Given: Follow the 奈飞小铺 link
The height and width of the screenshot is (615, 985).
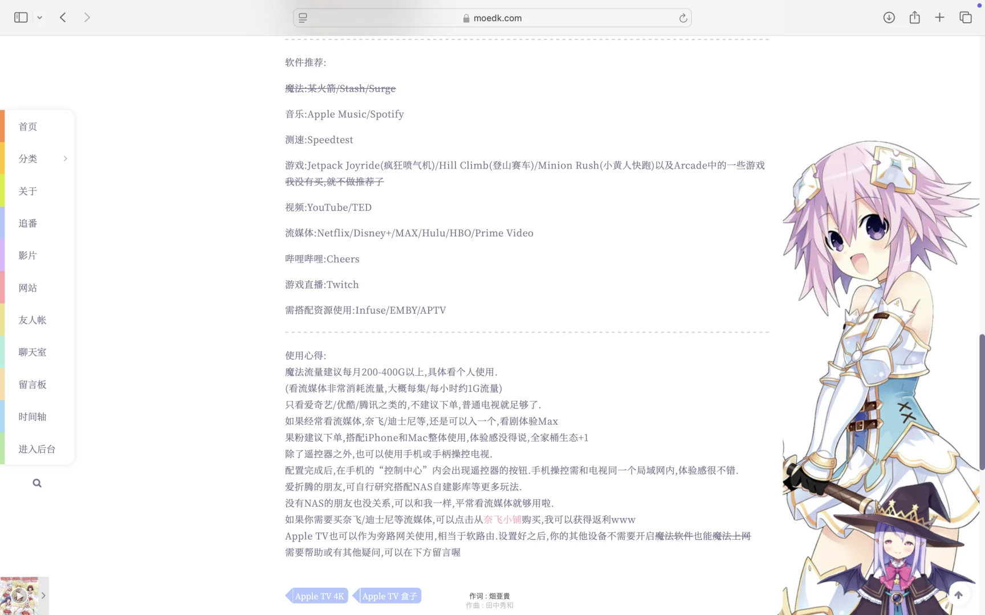Looking at the screenshot, I should click(x=500, y=519).
